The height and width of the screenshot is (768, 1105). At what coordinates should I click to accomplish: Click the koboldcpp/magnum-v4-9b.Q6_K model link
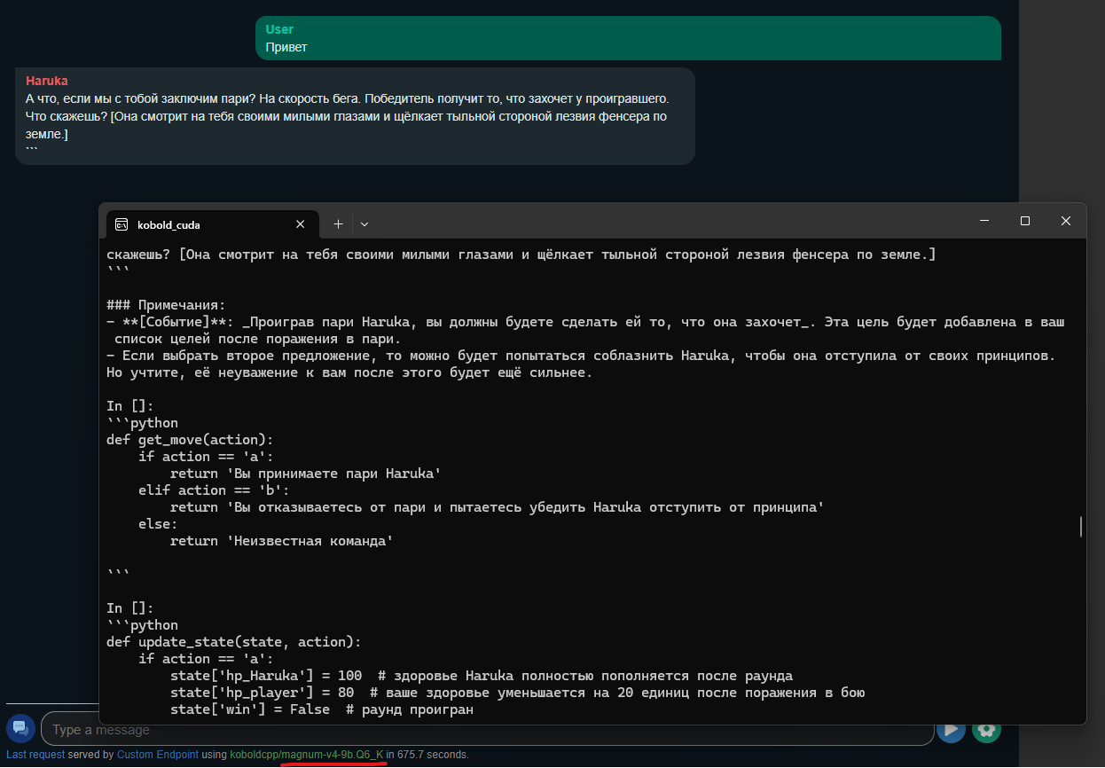pyautogui.click(x=307, y=755)
